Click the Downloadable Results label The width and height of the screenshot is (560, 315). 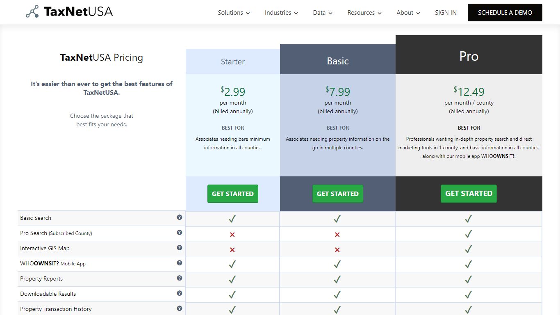tap(48, 294)
